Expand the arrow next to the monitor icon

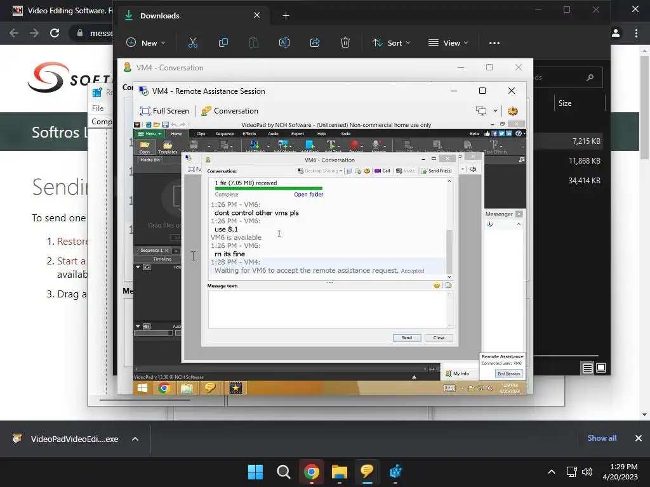(495, 111)
